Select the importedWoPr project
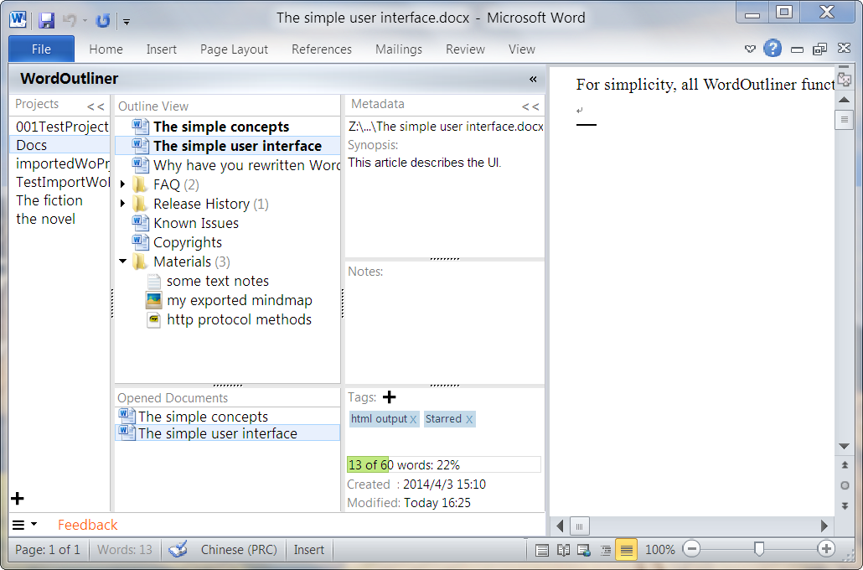This screenshot has height=570, width=863. (60, 163)
